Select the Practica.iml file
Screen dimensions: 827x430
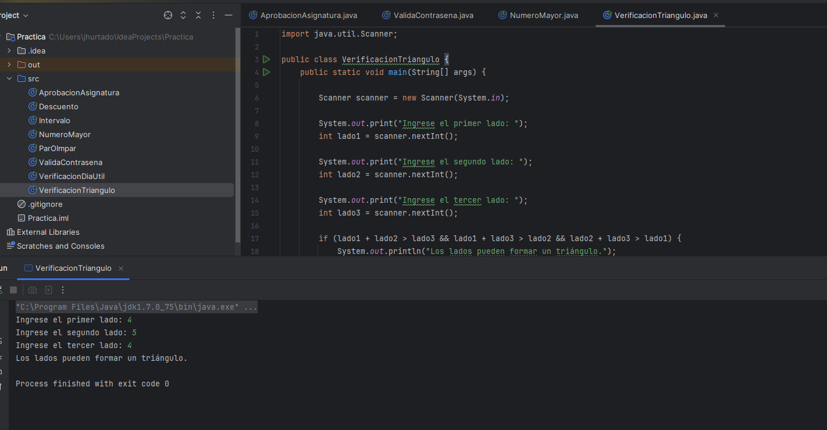48,218
